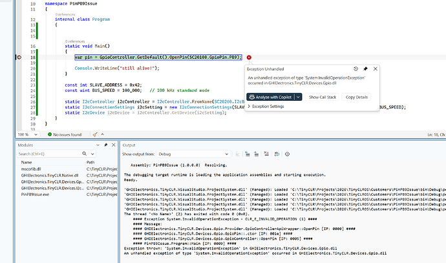The image size is (446, 263).
Task: Open the Show output from Debug dropdown
Action: tap(193, 154)
